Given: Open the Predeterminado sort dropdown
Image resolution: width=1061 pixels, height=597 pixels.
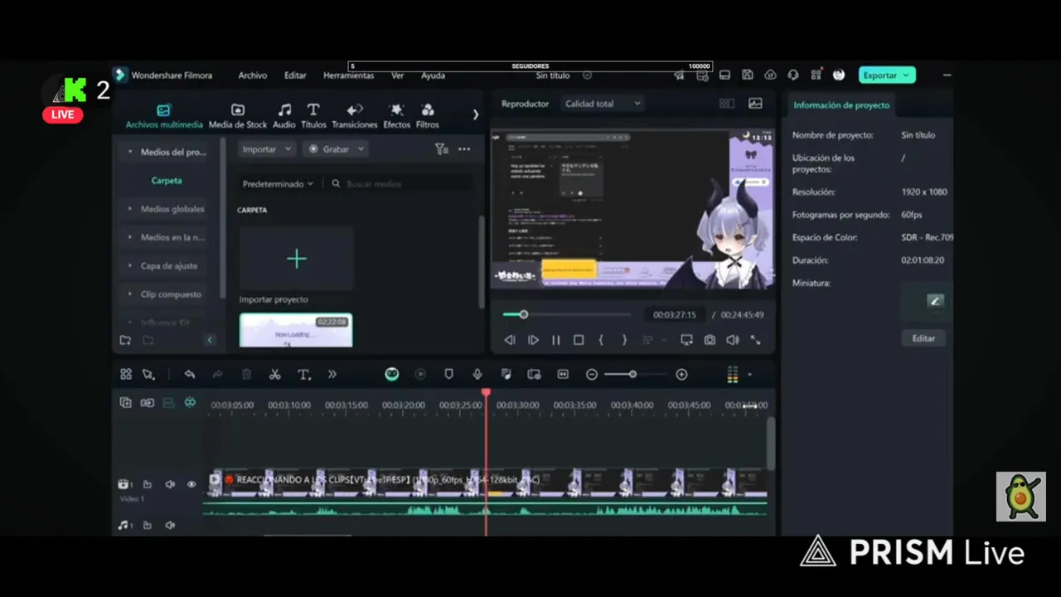Looking at the screenshot, I should (x=278, y=184).
